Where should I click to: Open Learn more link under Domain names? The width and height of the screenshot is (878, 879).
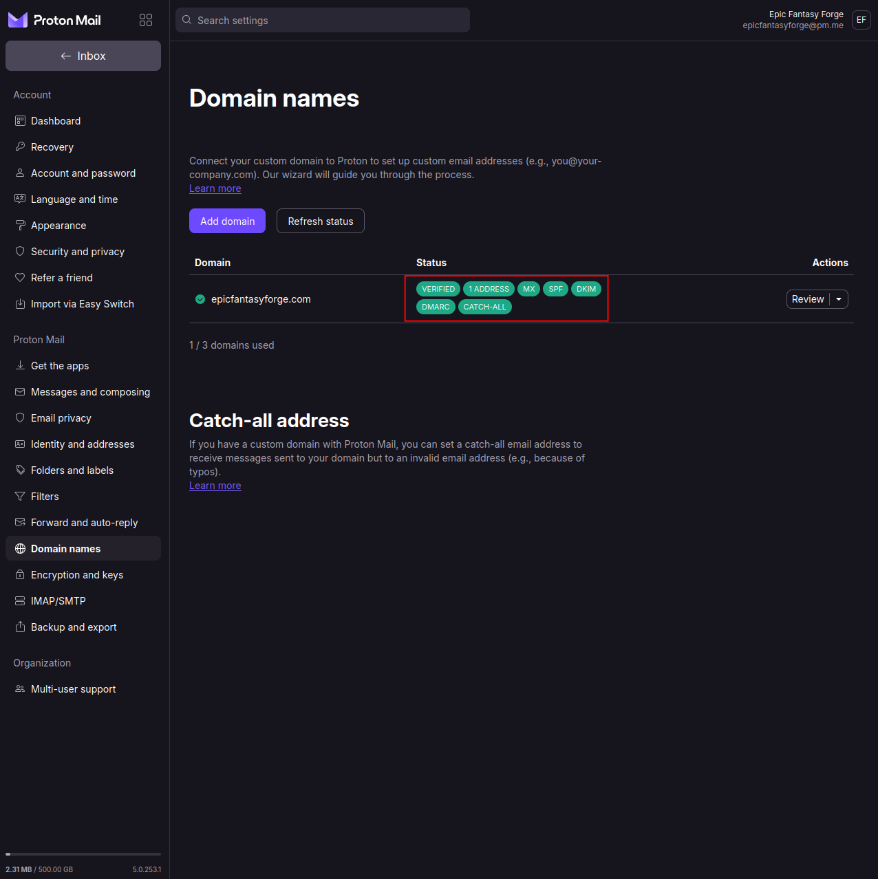click(215, 188)
